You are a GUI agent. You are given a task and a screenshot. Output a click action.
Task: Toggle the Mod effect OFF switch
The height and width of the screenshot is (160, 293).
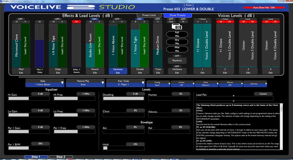pos(21,19)
